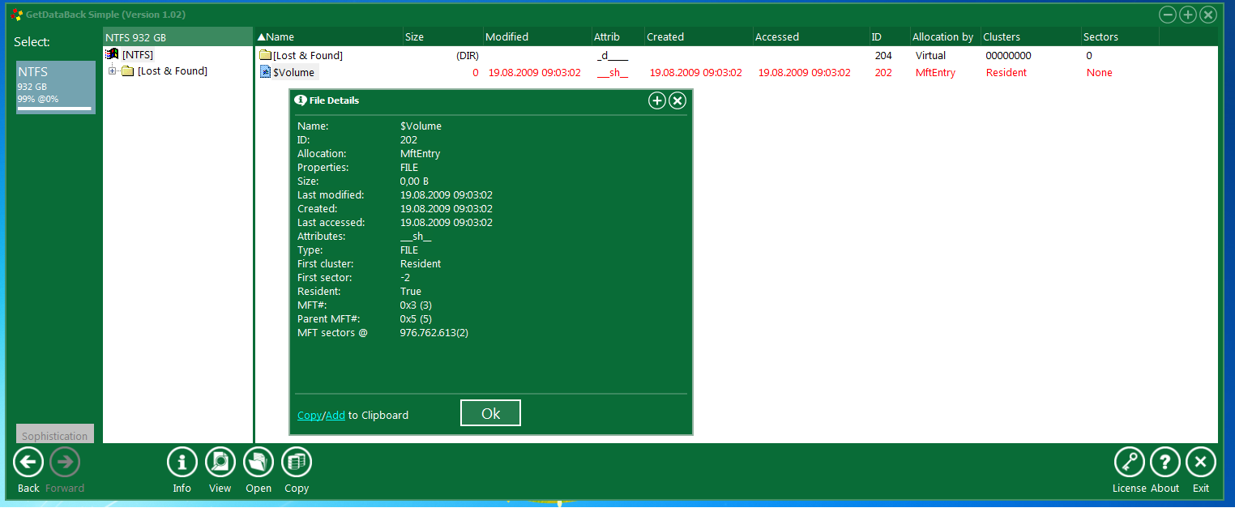This screenshot has width=1235, height=525.
Task: Open the Info toolbar icon
Action: 182,463
